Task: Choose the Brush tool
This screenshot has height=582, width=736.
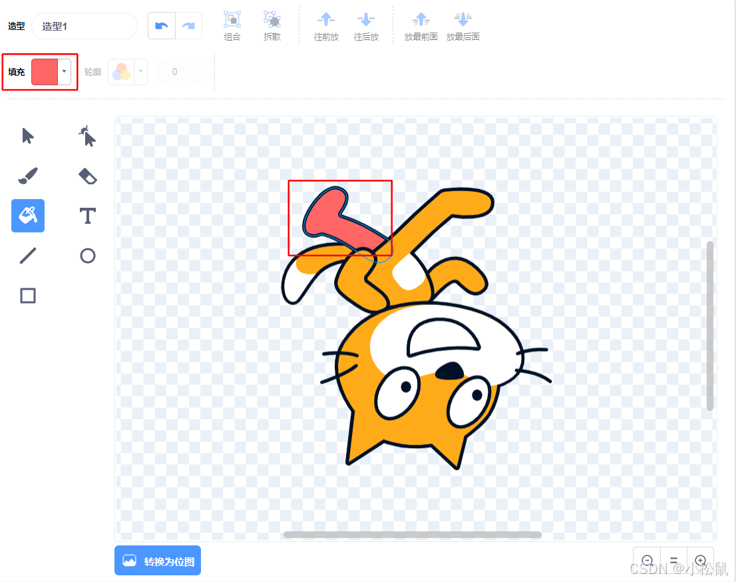Action: point(28,176)
